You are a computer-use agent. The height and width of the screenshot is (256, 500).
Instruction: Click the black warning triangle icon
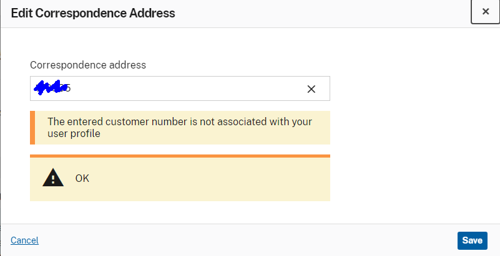53,178
